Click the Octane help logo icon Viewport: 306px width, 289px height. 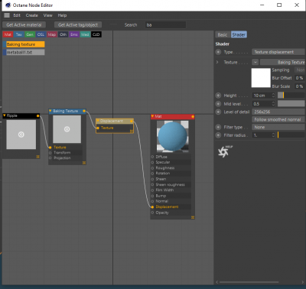point(224,151)
